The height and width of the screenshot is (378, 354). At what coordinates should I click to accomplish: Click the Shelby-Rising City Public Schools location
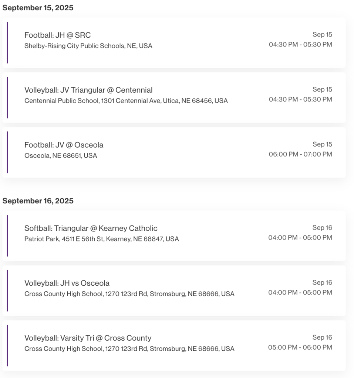pyautogui.click(x=88, y=46)
